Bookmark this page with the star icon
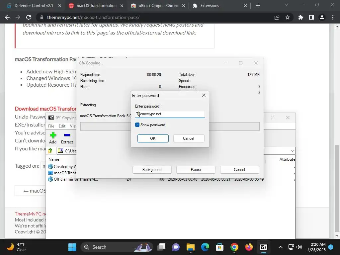This screenshot has height=255, width=340. click(288, 17)
